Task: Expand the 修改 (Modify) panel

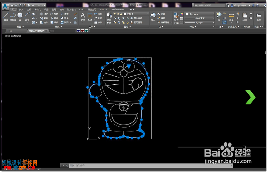Action: (x=59, y=27)
